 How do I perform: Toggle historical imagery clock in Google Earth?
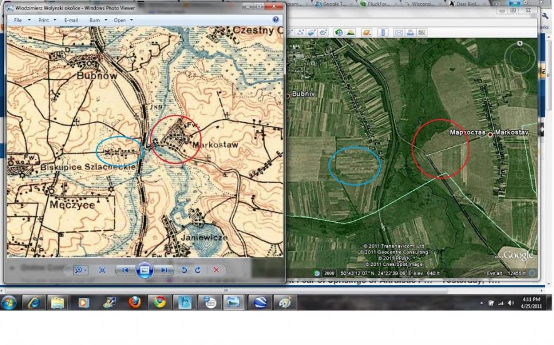click(x=339, y=33)
